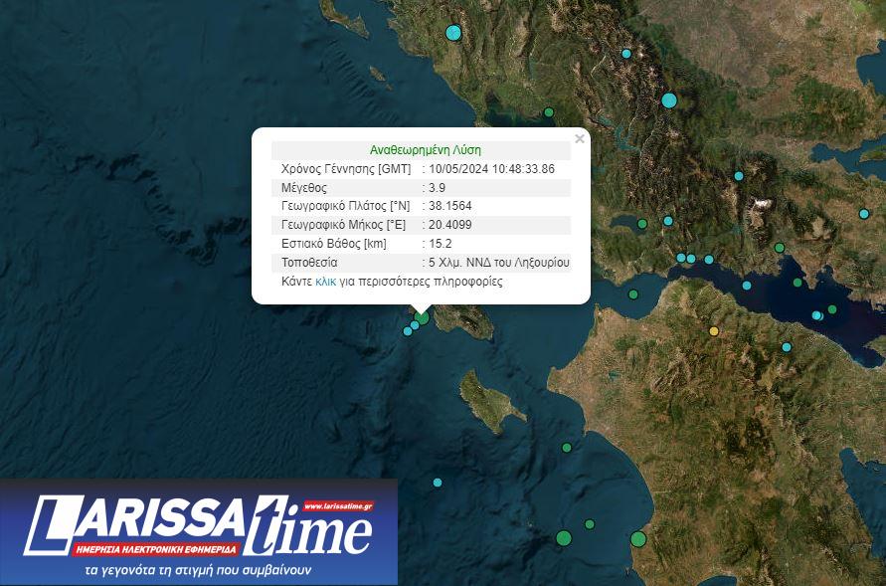886x586 pixels.
Task: Select green marker just east of Zakynthos island
Action: [567, 448]
